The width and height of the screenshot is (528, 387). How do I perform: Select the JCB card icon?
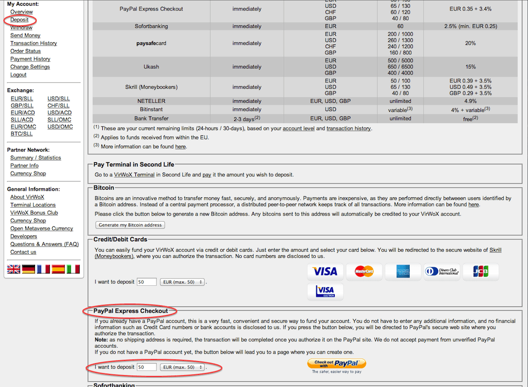(480, 271)
